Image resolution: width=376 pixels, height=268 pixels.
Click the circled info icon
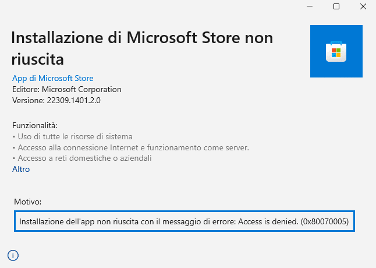pyautogui.click(x=13, y=255)
